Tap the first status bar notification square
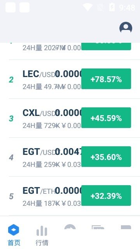Screen dimensions: 140x249 click(10, 7)
